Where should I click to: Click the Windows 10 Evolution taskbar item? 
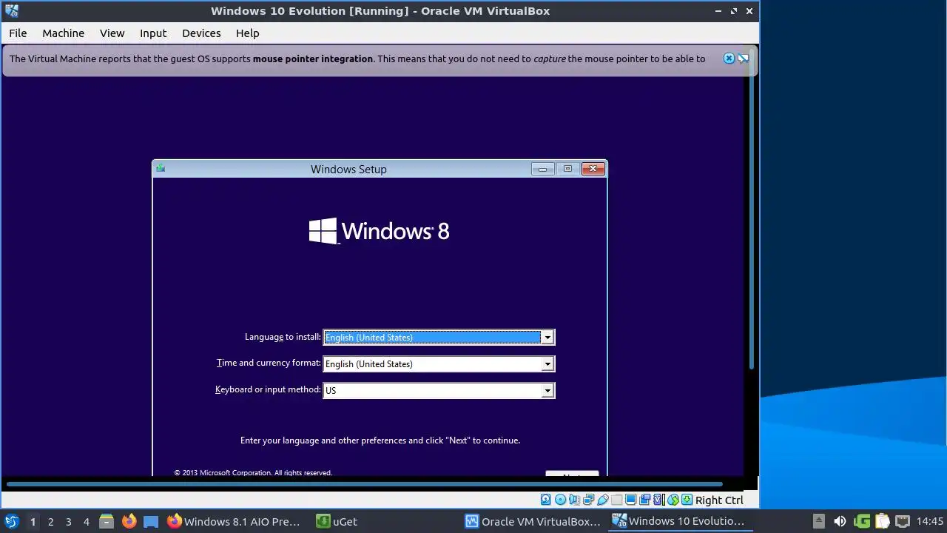pyautogui.click(x=681, y=521)
